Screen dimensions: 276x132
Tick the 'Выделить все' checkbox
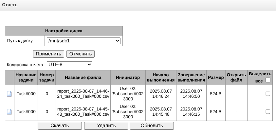tap(268, 80)
